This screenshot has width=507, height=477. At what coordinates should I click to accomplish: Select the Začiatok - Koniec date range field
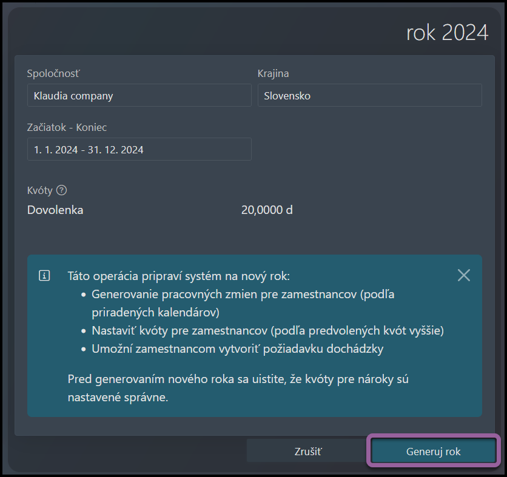139,149
